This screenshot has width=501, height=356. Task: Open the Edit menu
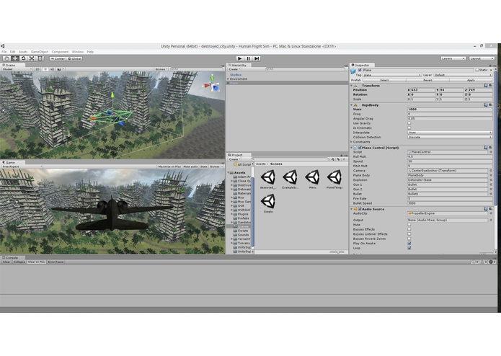12,51
